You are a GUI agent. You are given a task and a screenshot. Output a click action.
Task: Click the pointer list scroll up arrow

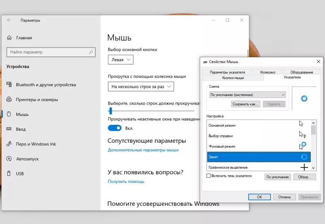click(313, 123)
